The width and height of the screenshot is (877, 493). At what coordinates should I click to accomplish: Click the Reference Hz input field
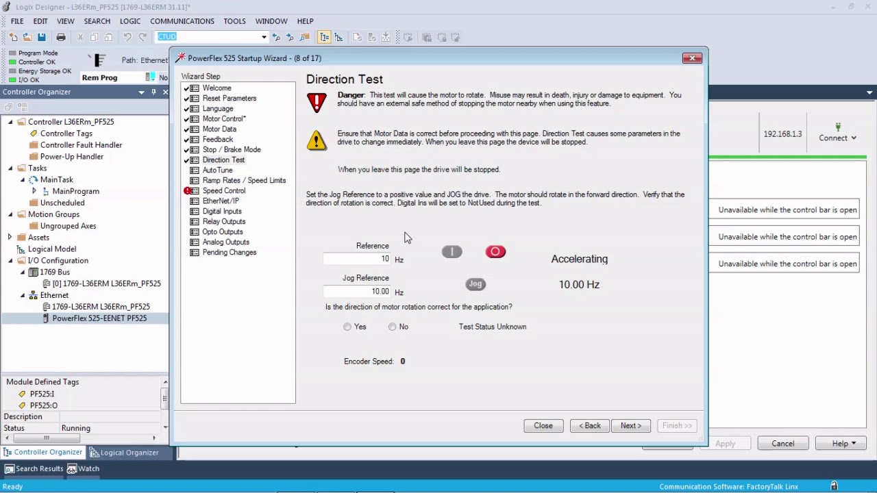coord(357,260)
